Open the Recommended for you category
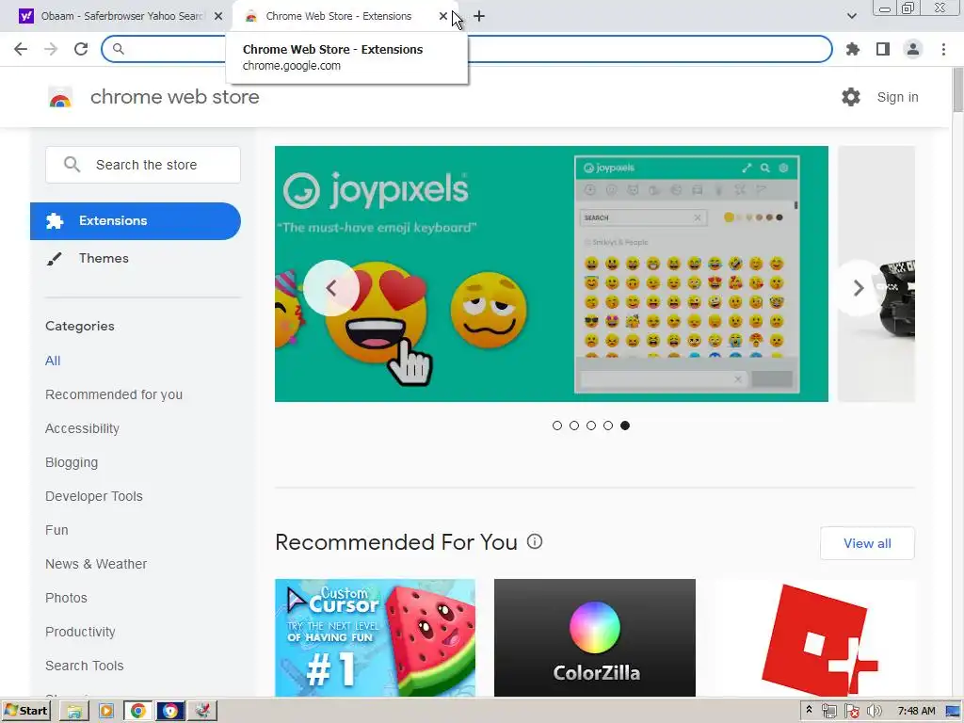The image size is (964, 723). click(x=114, y=394)
